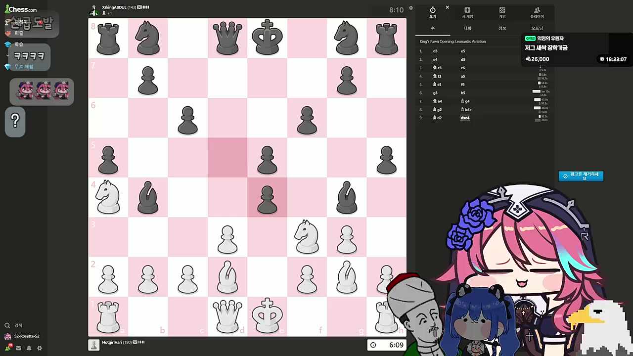Open the 무료 체험 free trial link
633x356 pixels.
coord(19,67)
